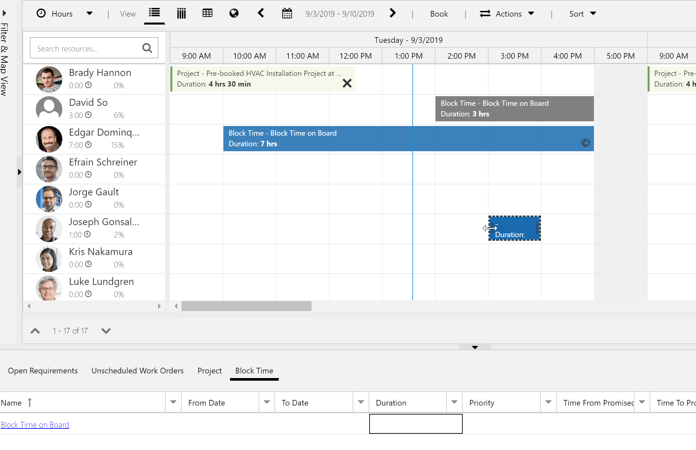Remove the HVAC Installation Project via its X
This screenshot has height=450, width=696.
click(x=347, y=83)
